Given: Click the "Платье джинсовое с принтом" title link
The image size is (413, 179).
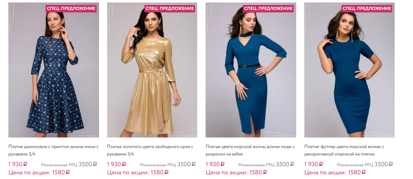Looking at the screenshot, I should click(x=53, y=150).
